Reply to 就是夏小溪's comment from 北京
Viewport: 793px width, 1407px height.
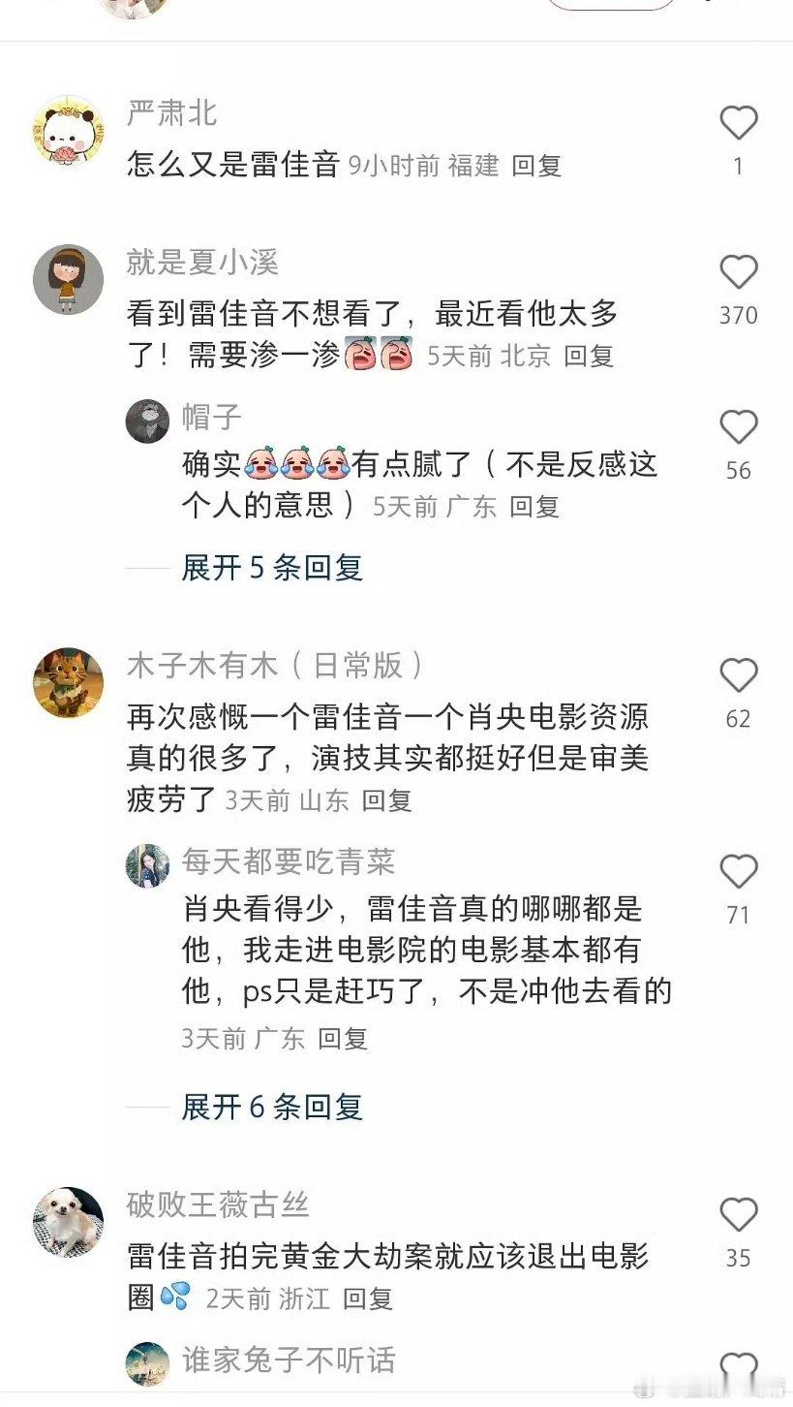point(589,356)
